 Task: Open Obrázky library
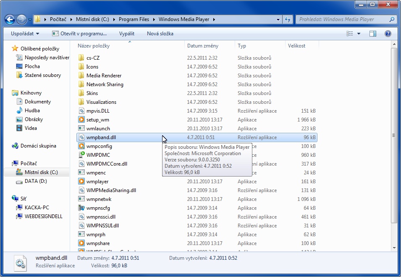34,119
